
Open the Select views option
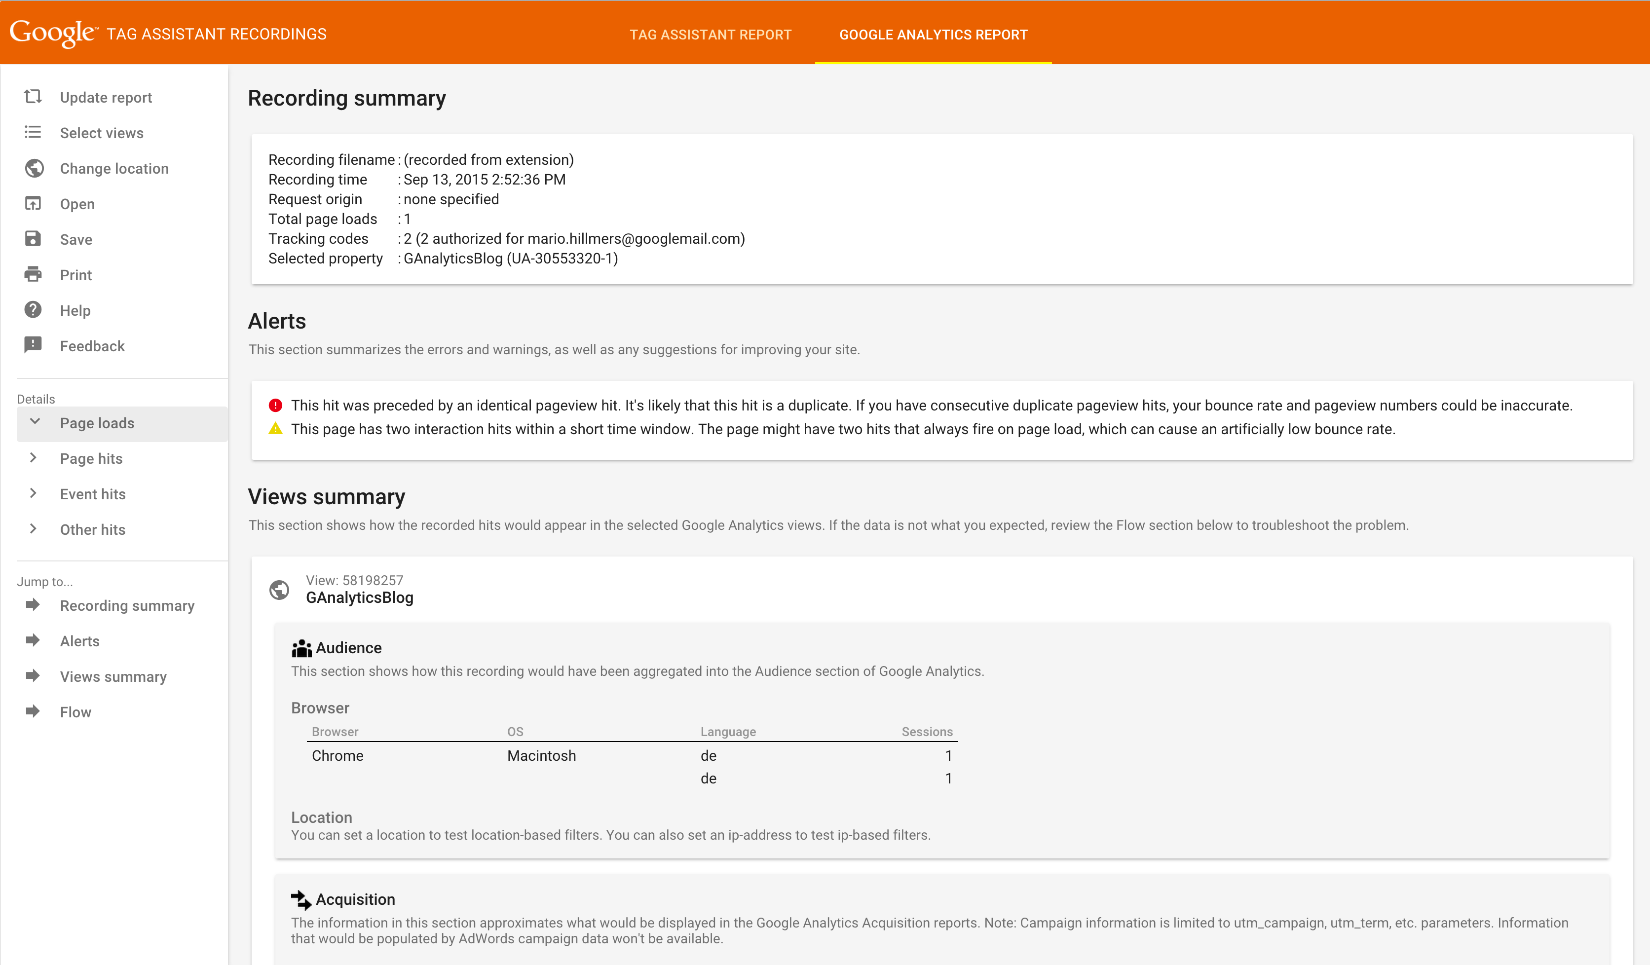click(102, 133)
